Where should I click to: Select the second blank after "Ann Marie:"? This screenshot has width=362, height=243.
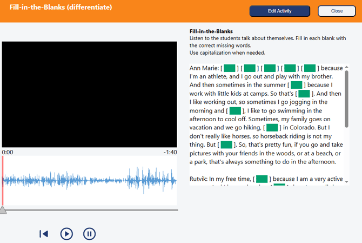[250, 68]
